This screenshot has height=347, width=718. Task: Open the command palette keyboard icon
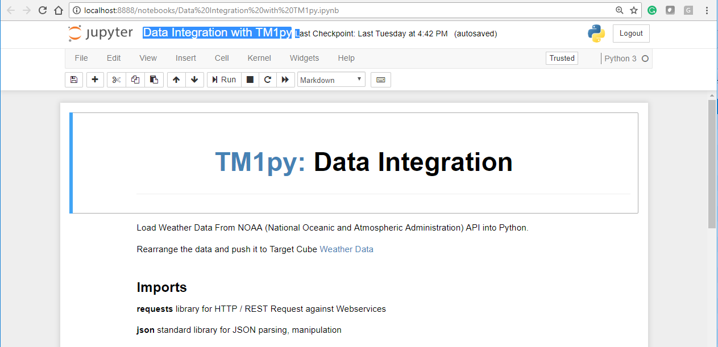[x=380, y=80]
